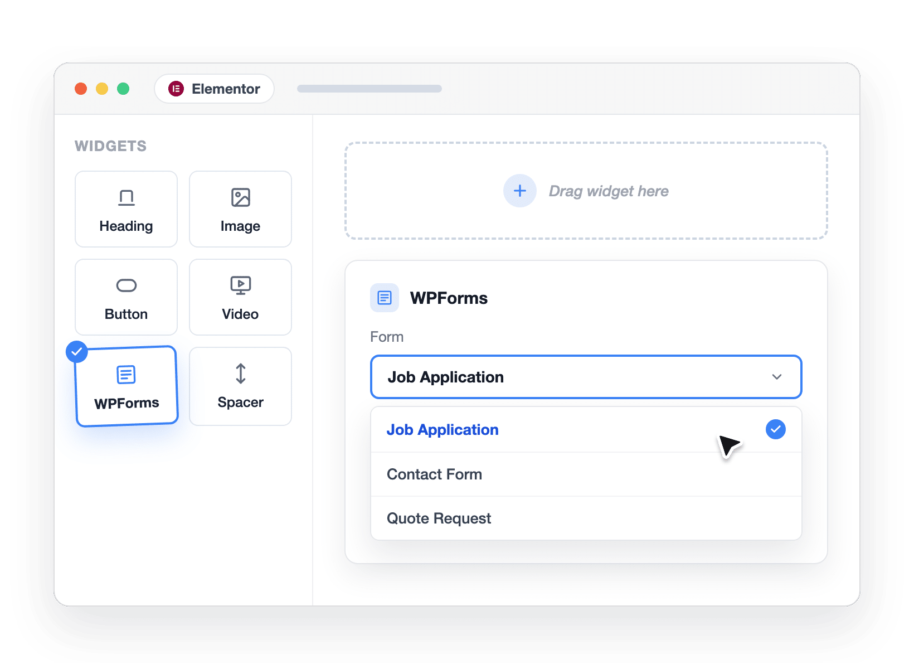914x669 pixels.
Task: Click the green maximize window dot
Action: point(123,89)
